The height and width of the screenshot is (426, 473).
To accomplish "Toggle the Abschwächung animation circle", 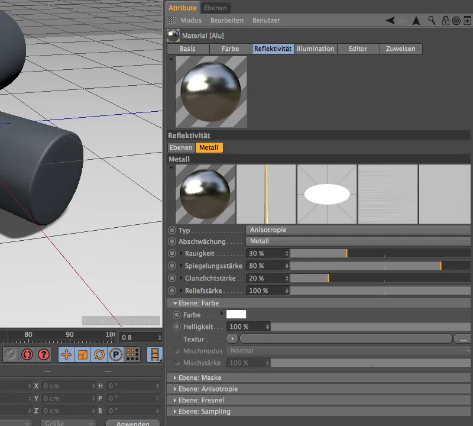I will (x=172, y=241).
